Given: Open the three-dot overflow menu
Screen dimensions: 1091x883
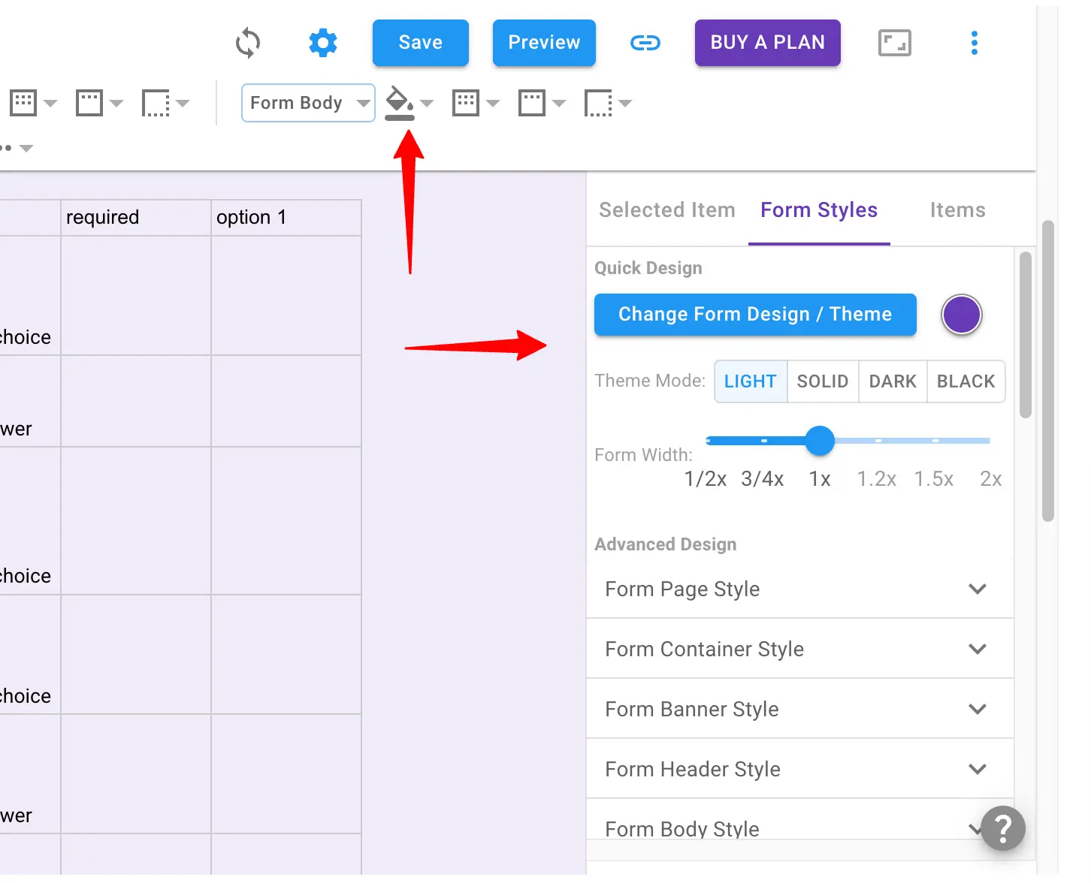Looking at the screenshot, I should coord(975,43).
